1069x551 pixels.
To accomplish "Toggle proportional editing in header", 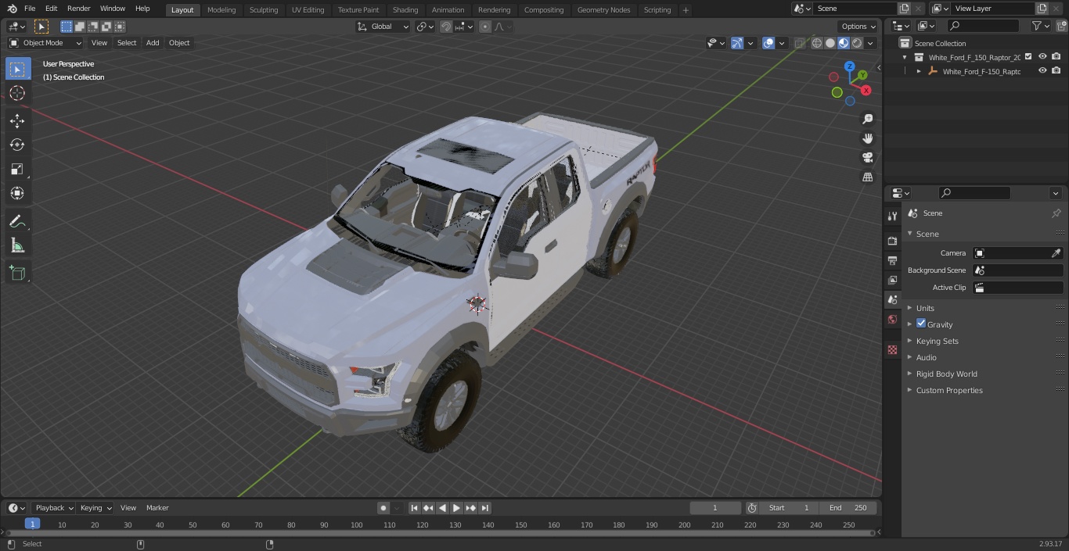I will pyautogui.click(x=485, y=27).
